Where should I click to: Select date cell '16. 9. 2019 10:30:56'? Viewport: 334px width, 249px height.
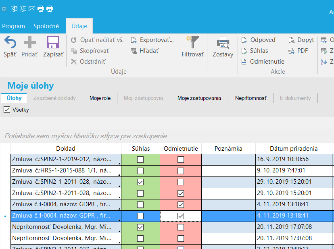pyautogui.click(x=294, y=160)
